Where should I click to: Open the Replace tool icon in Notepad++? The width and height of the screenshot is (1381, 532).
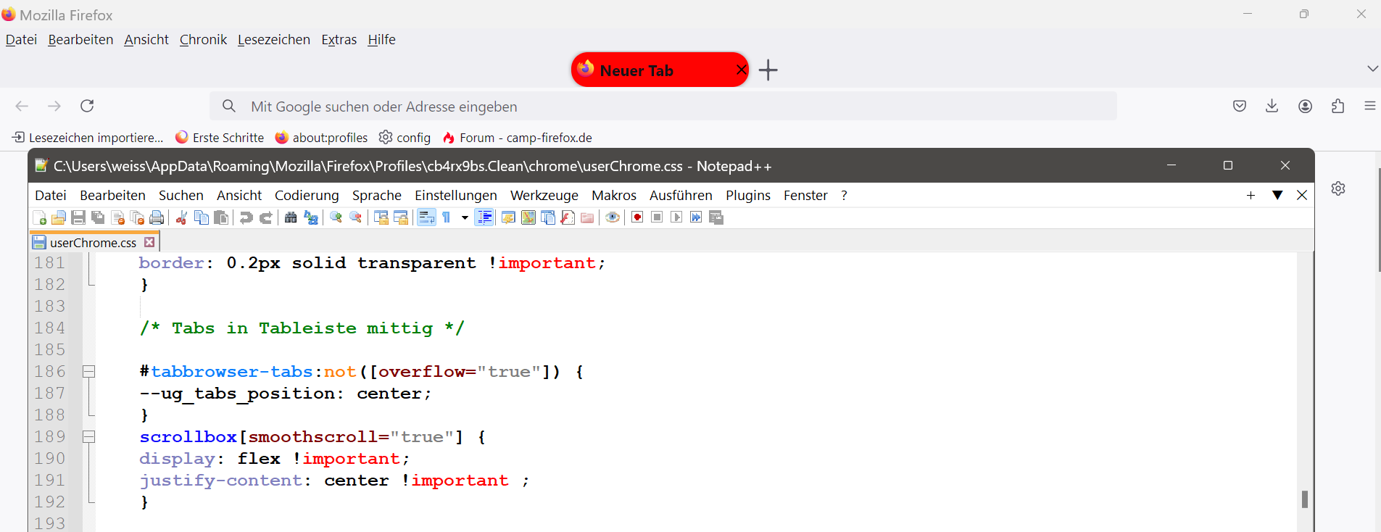pos(311,217)
